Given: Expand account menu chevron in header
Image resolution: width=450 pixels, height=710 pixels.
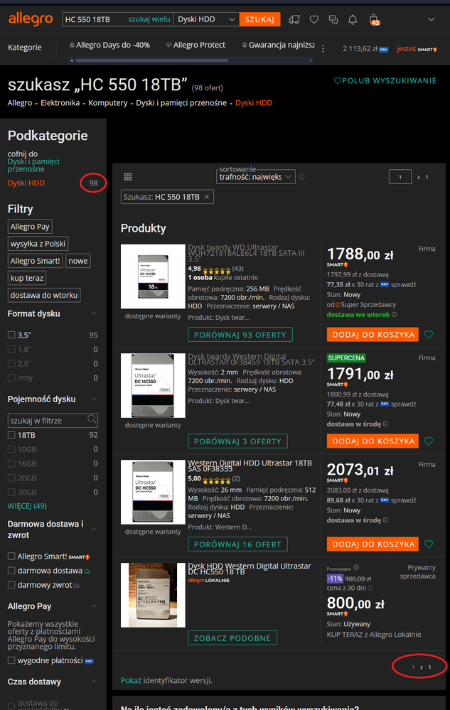Looking at the screenshot, I should coord(432,19).
